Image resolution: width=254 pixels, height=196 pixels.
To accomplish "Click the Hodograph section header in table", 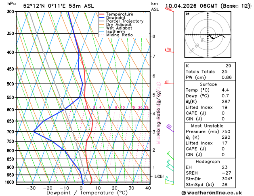I will [x=208, y=162].
